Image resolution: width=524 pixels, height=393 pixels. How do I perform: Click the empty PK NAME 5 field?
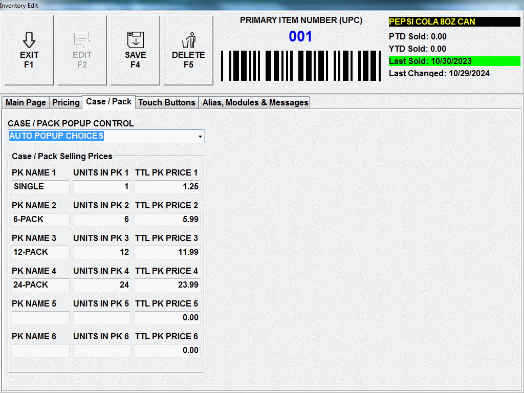coord(40,318)
